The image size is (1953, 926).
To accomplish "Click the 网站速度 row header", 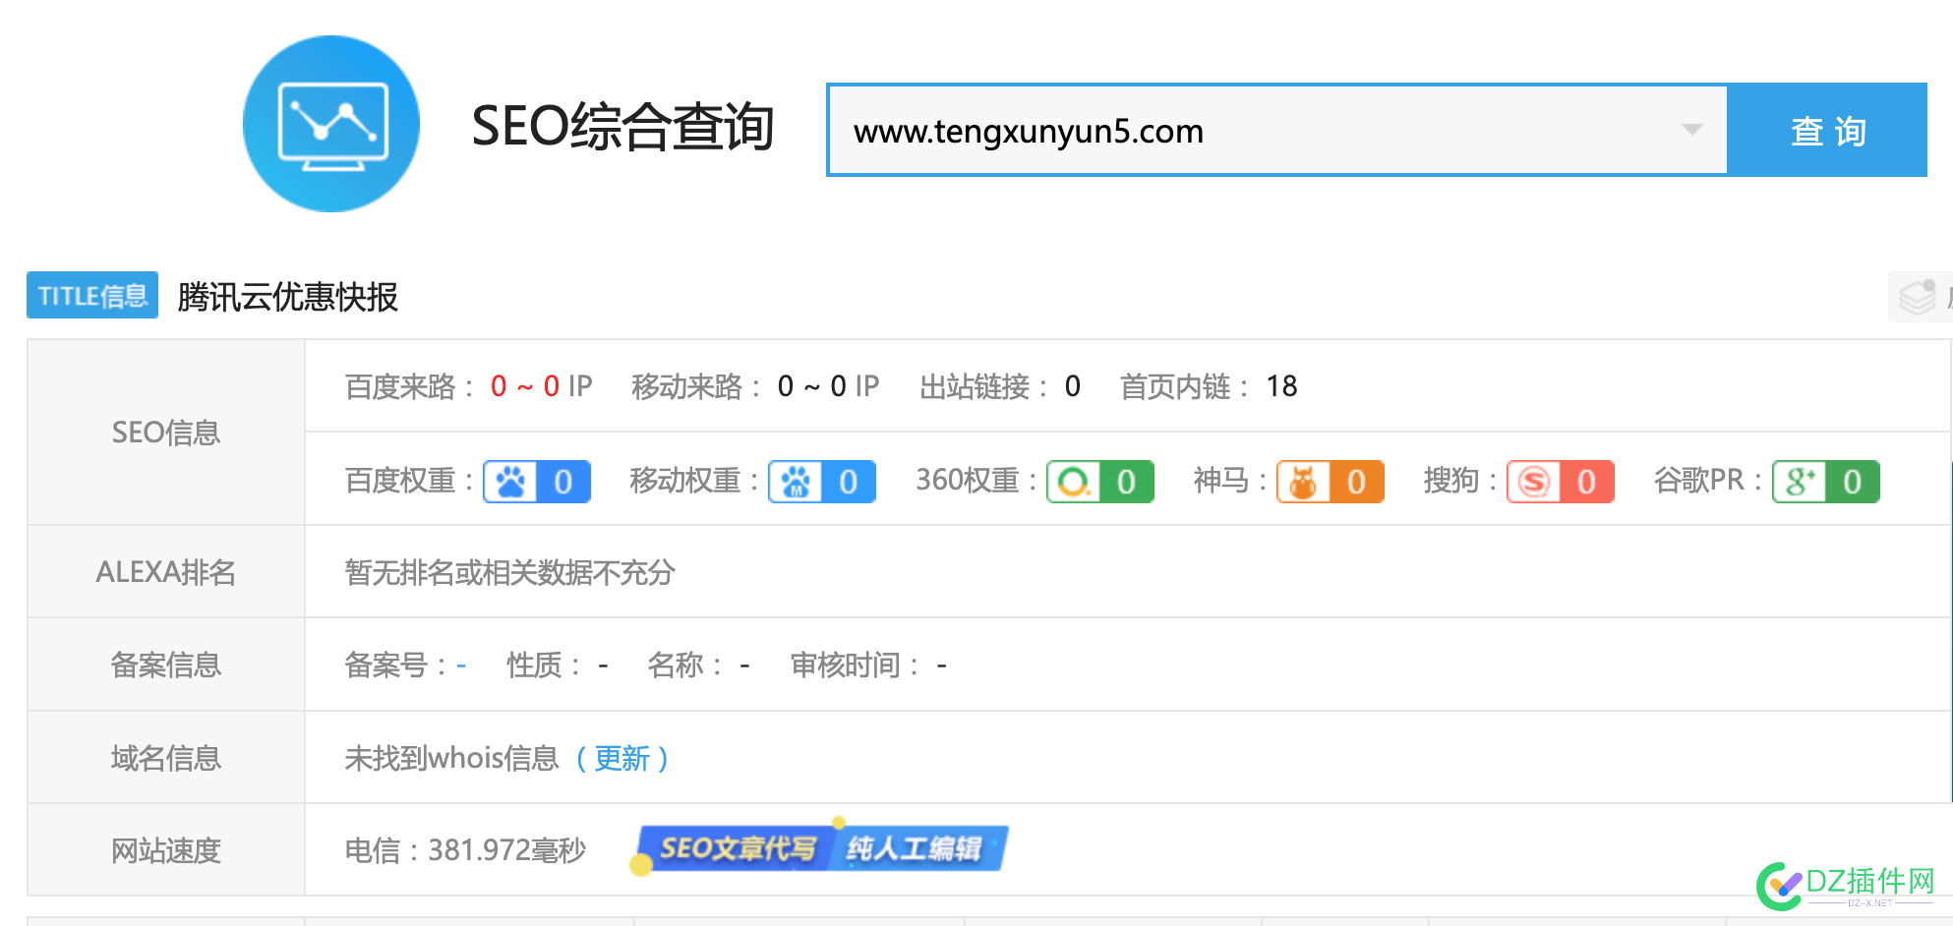I will click(x=166, y=850).
